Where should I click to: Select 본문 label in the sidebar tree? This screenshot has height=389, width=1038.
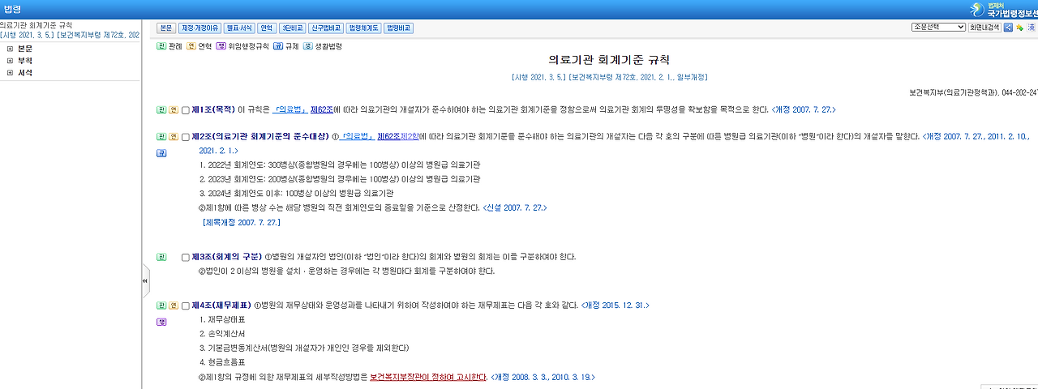pyautogui.click(x=25, y=49)
